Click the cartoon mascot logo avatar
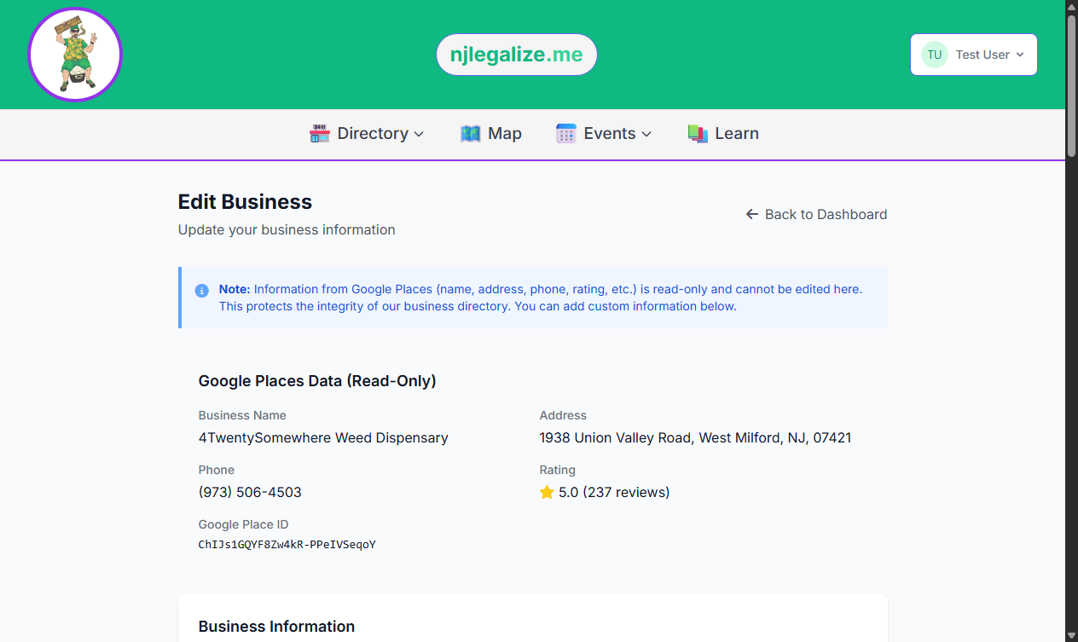The image size is (1078, 642). pyautogui.click(x=75, y=55)
